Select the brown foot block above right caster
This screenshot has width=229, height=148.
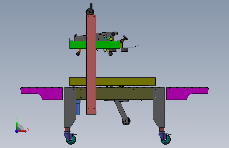[x=162, y=129]
